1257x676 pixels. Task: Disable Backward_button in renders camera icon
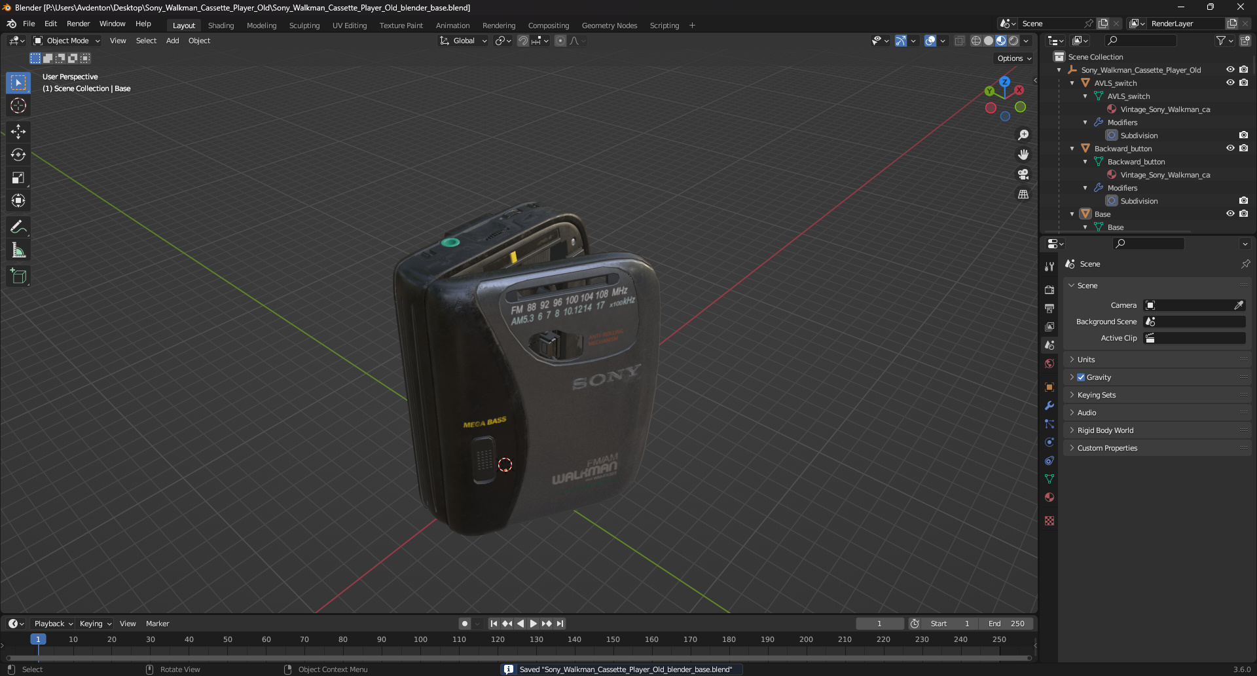click(1243, 148)
